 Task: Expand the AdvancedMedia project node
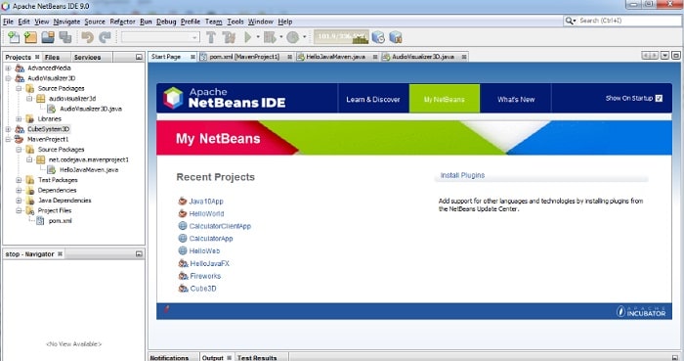8,68
